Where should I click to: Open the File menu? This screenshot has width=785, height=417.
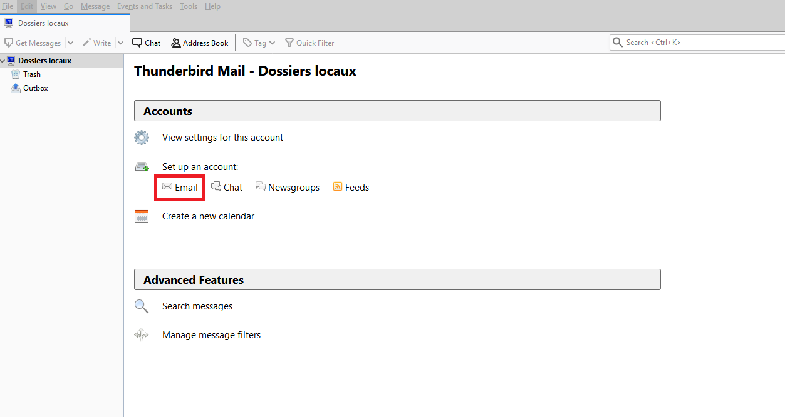8,6
